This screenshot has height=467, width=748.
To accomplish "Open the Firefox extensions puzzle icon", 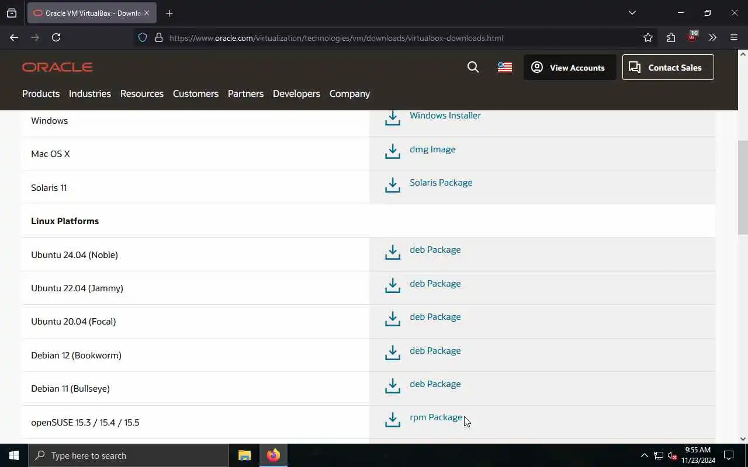I will [x=671, y=37].
